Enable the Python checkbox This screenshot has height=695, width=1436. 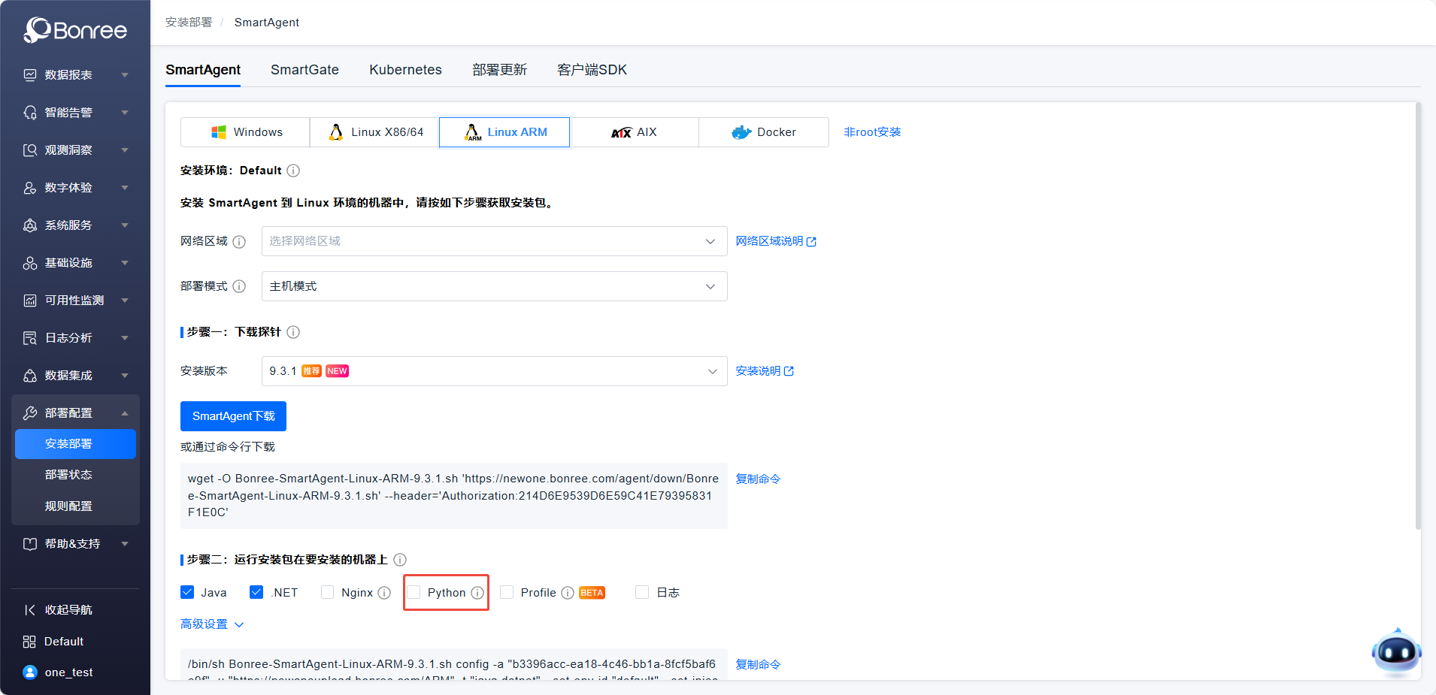click(x=414, y=592)
